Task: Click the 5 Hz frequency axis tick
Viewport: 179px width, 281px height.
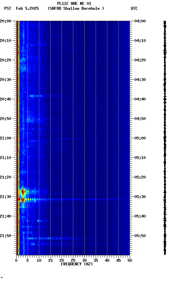Action: click(x=28, y=261)
